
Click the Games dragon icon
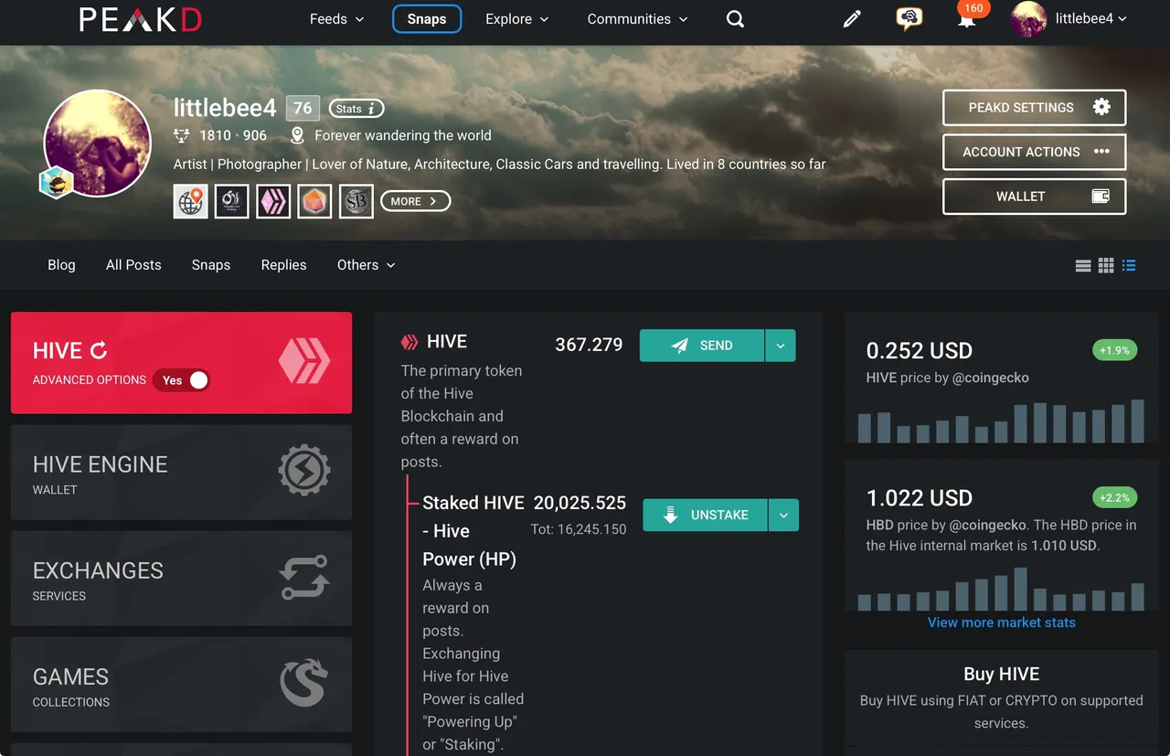click(304, 684)
